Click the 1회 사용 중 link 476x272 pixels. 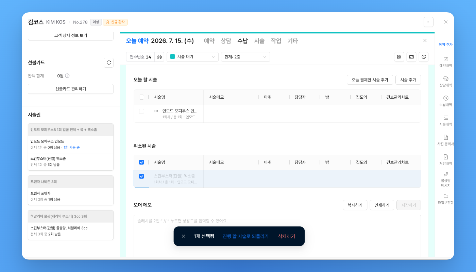[x=71, y=147]
